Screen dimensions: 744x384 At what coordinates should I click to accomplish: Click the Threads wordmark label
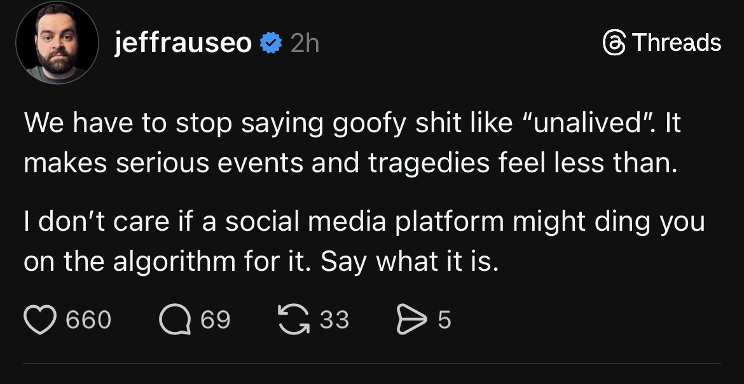677,43
